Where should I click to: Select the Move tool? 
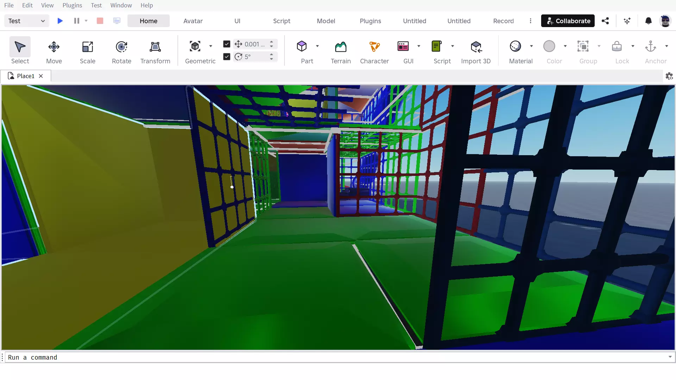54,51
